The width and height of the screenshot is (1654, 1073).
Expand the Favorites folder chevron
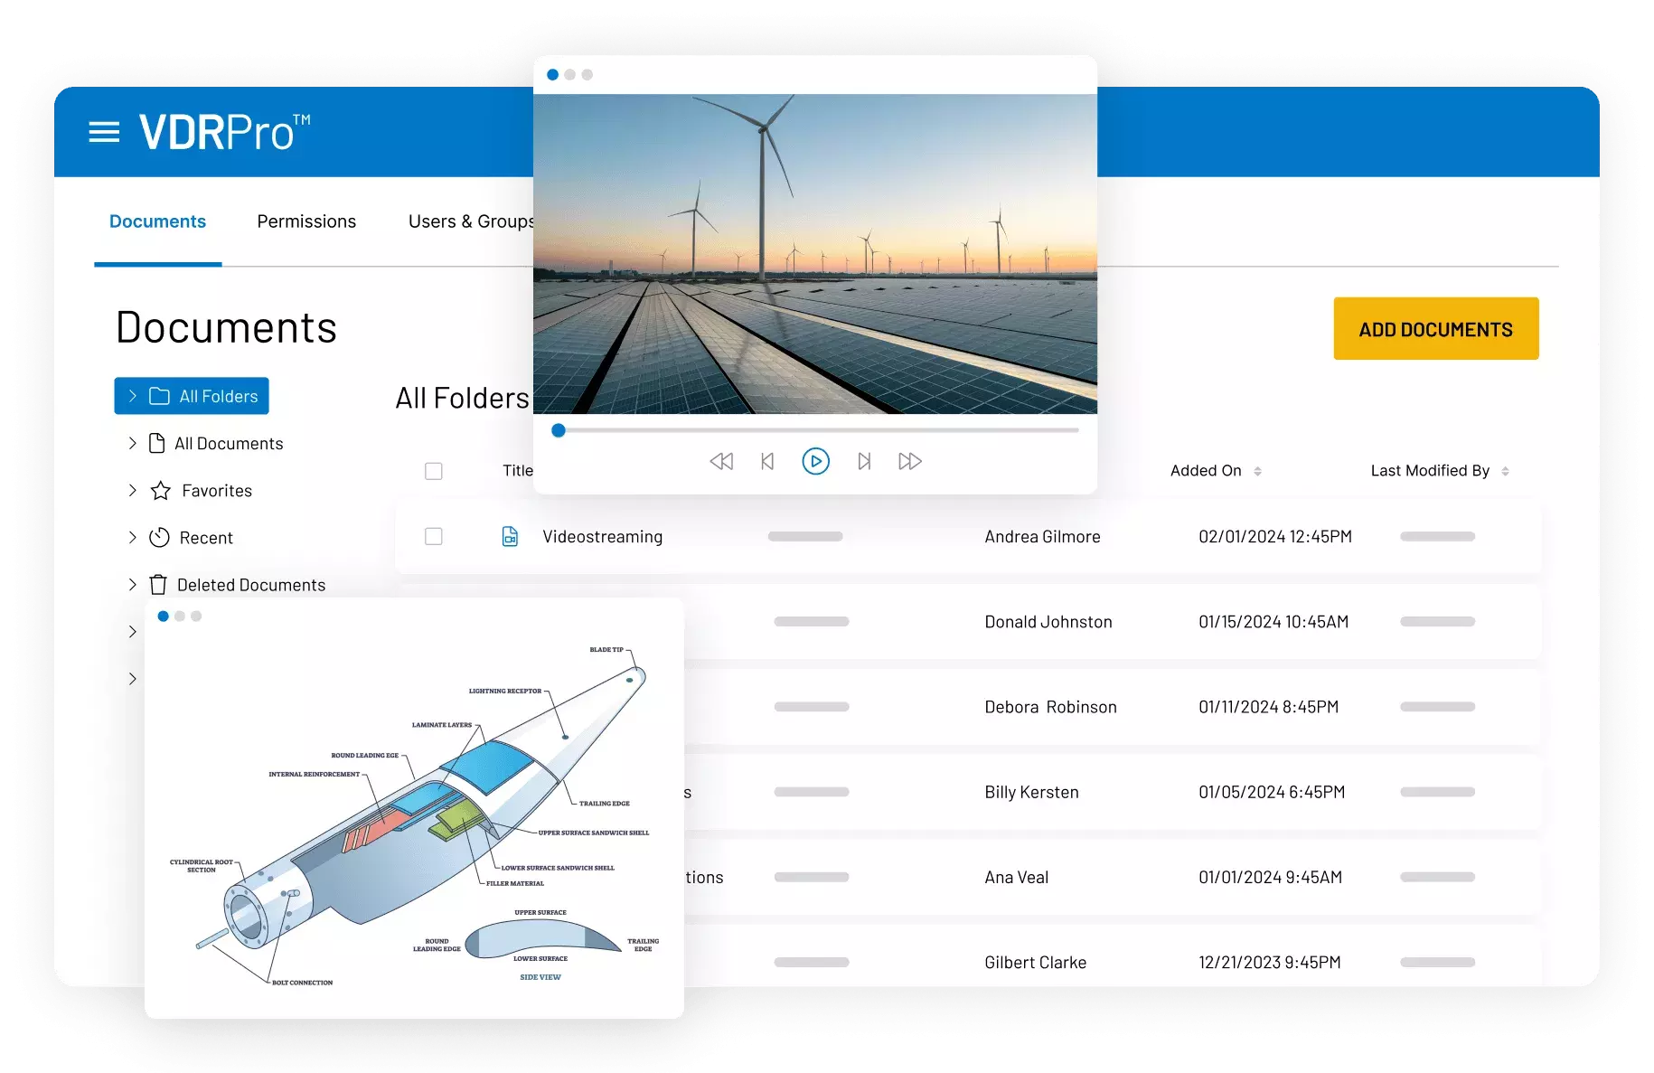point(133,490)
